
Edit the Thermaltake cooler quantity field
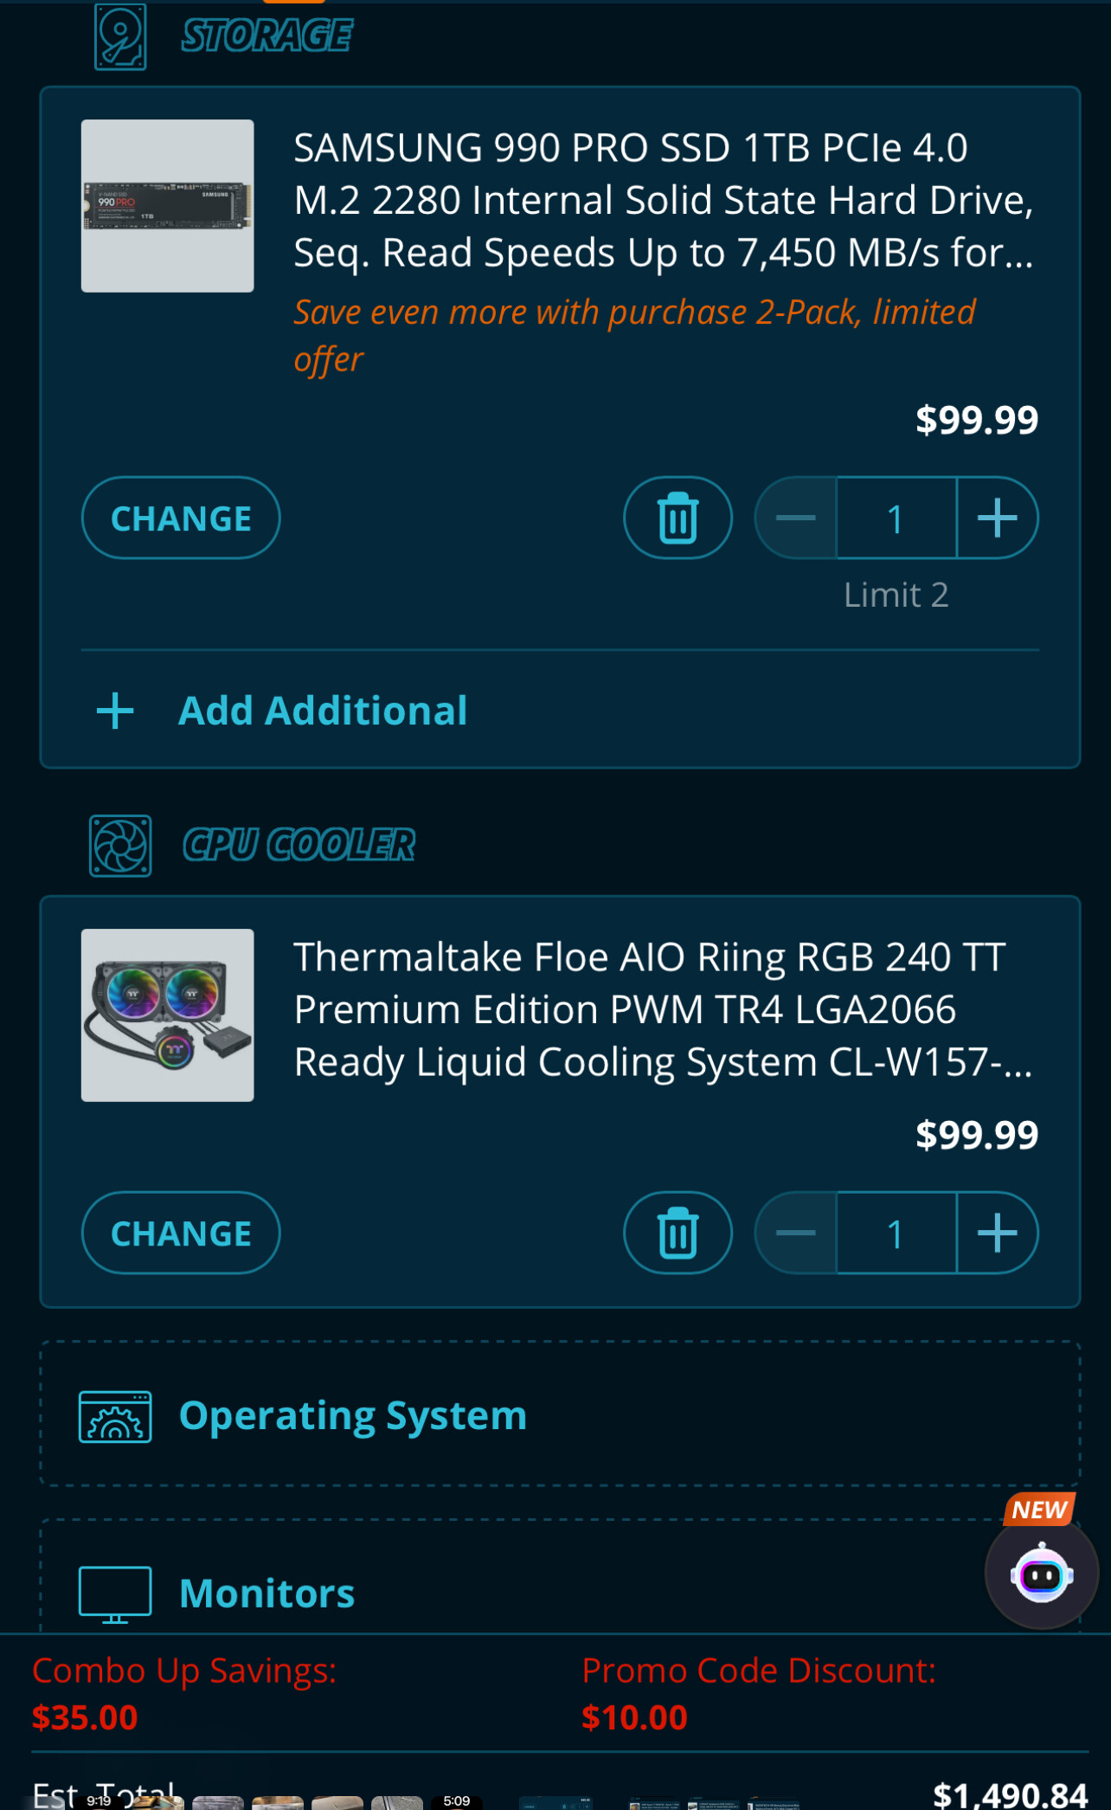pos(896,1233)
